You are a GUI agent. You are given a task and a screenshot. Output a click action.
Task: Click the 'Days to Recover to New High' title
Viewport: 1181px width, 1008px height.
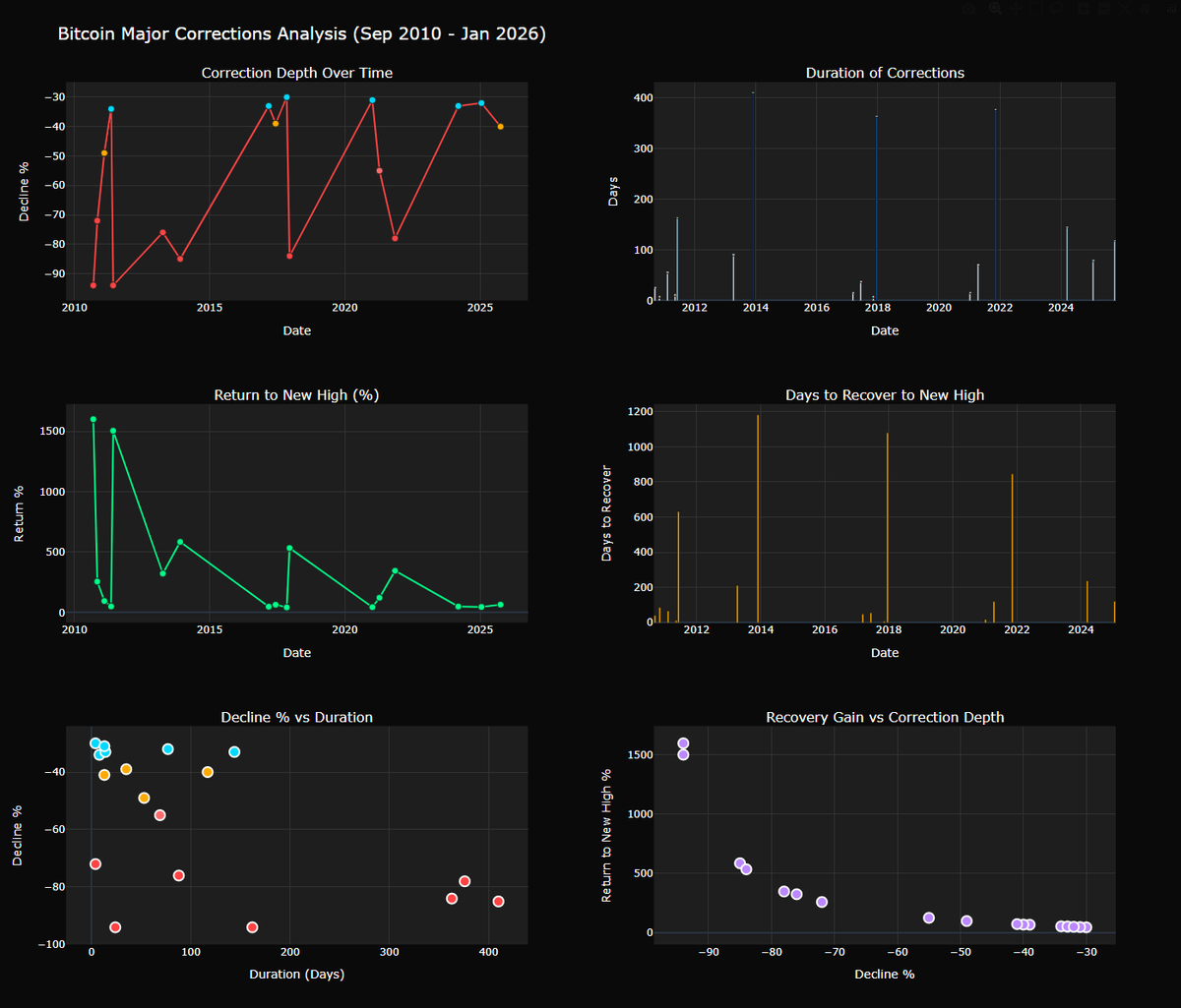(x=885, y=395)
